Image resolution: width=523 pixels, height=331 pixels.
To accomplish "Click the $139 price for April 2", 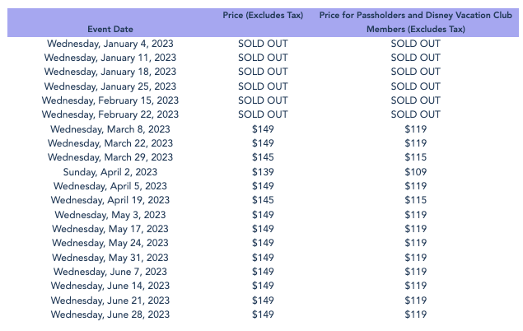I will pyautogui.click(x=263, y=172).
